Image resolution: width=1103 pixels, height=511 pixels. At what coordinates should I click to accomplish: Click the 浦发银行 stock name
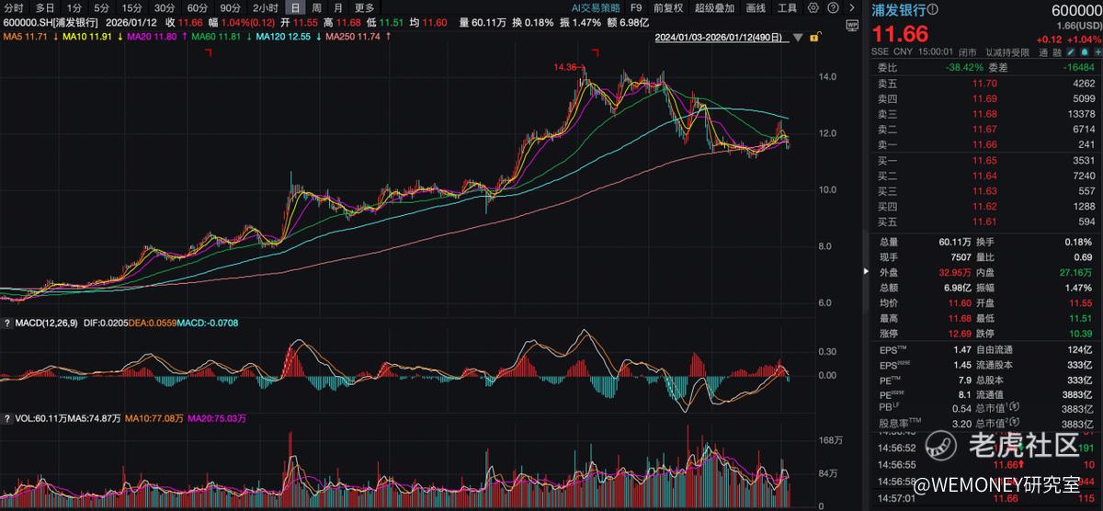(900, 9)
